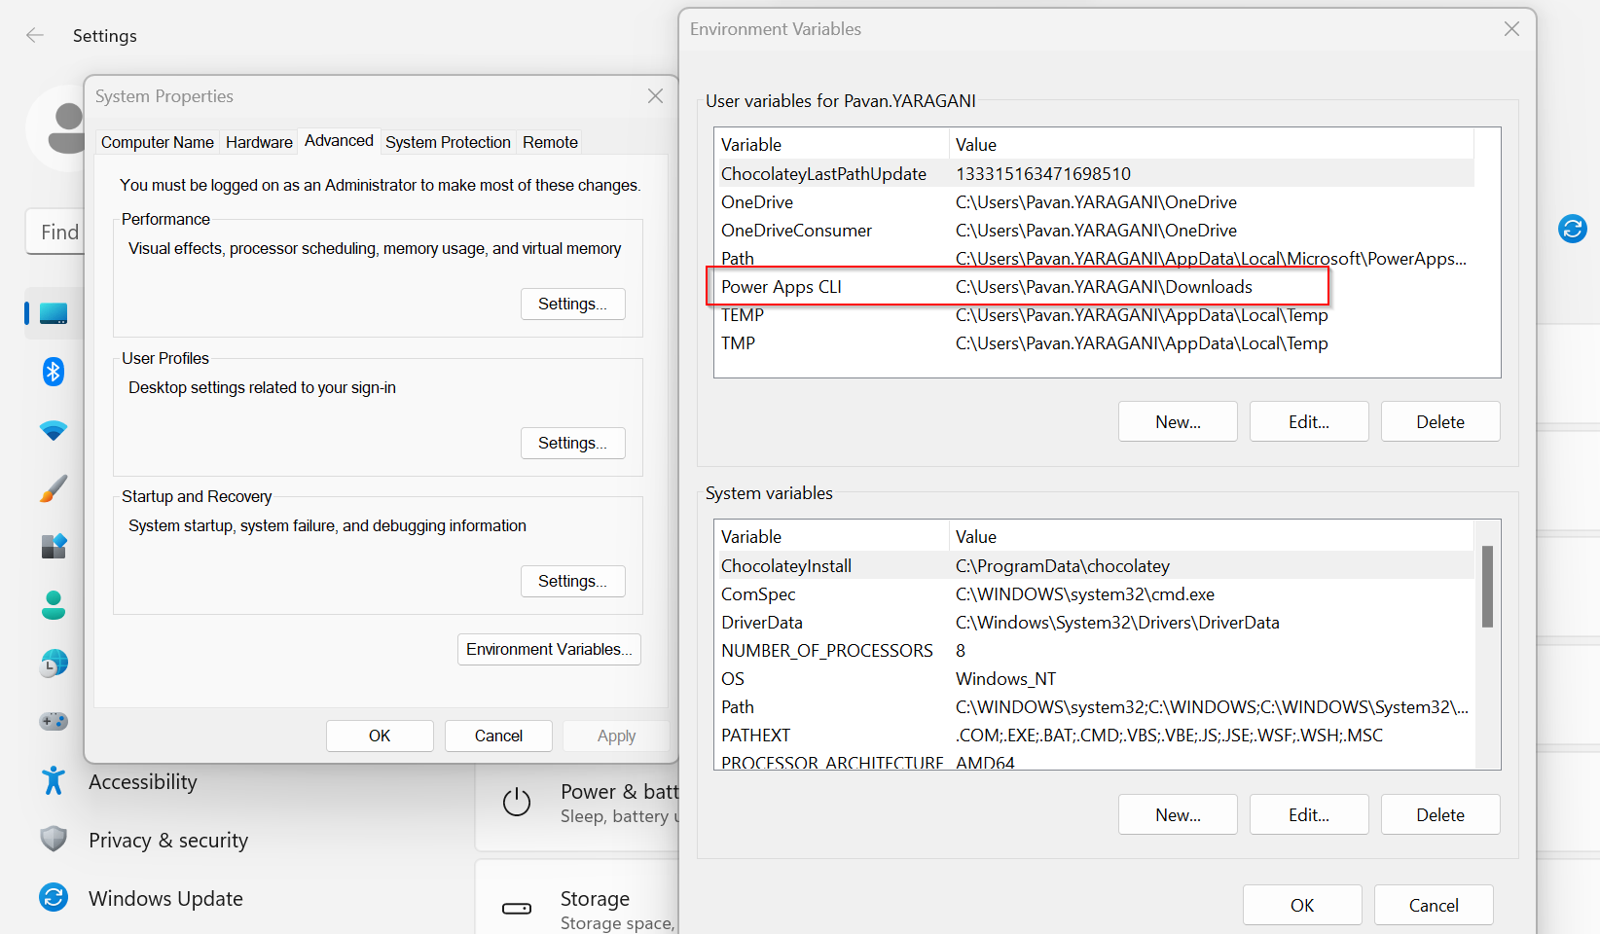Open Apps via sidebar squares icon
This screenshot has width=1600, height=934.
pyautogui.click(x=54, y=547)
